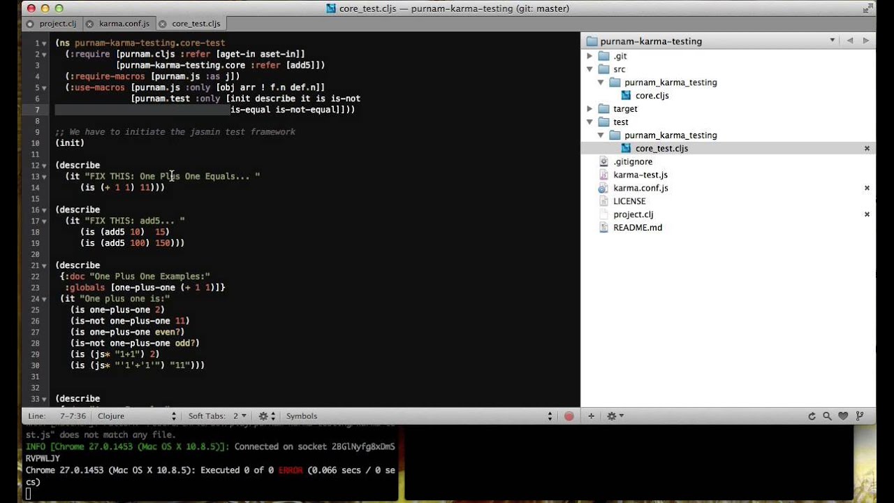Click the purnam-karma-testing folder header
This screenshot has width=894, height=503.
[651, 41]
